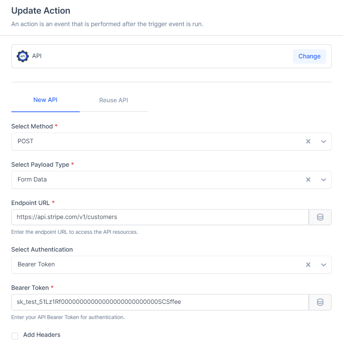343x341 pixels.
Task: Click the Bearer Token authentication select box
Action: click(x=152, y=264)
